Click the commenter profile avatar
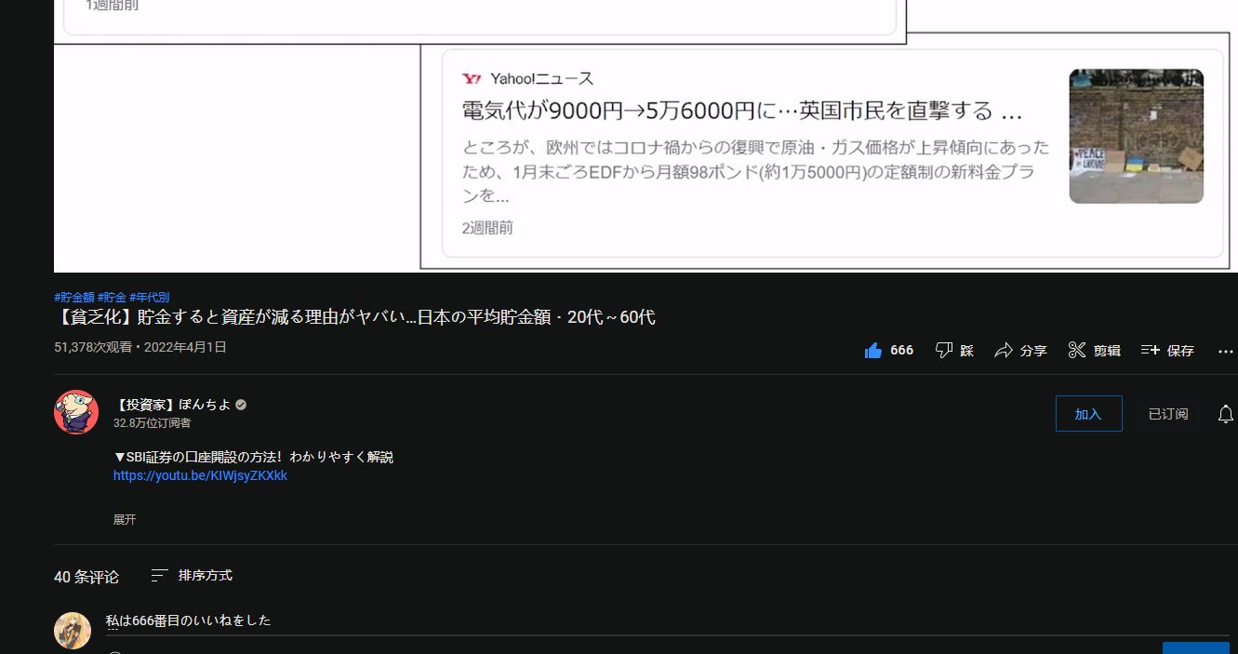The width and height of the screenshot is (1238, 654). 73,631
